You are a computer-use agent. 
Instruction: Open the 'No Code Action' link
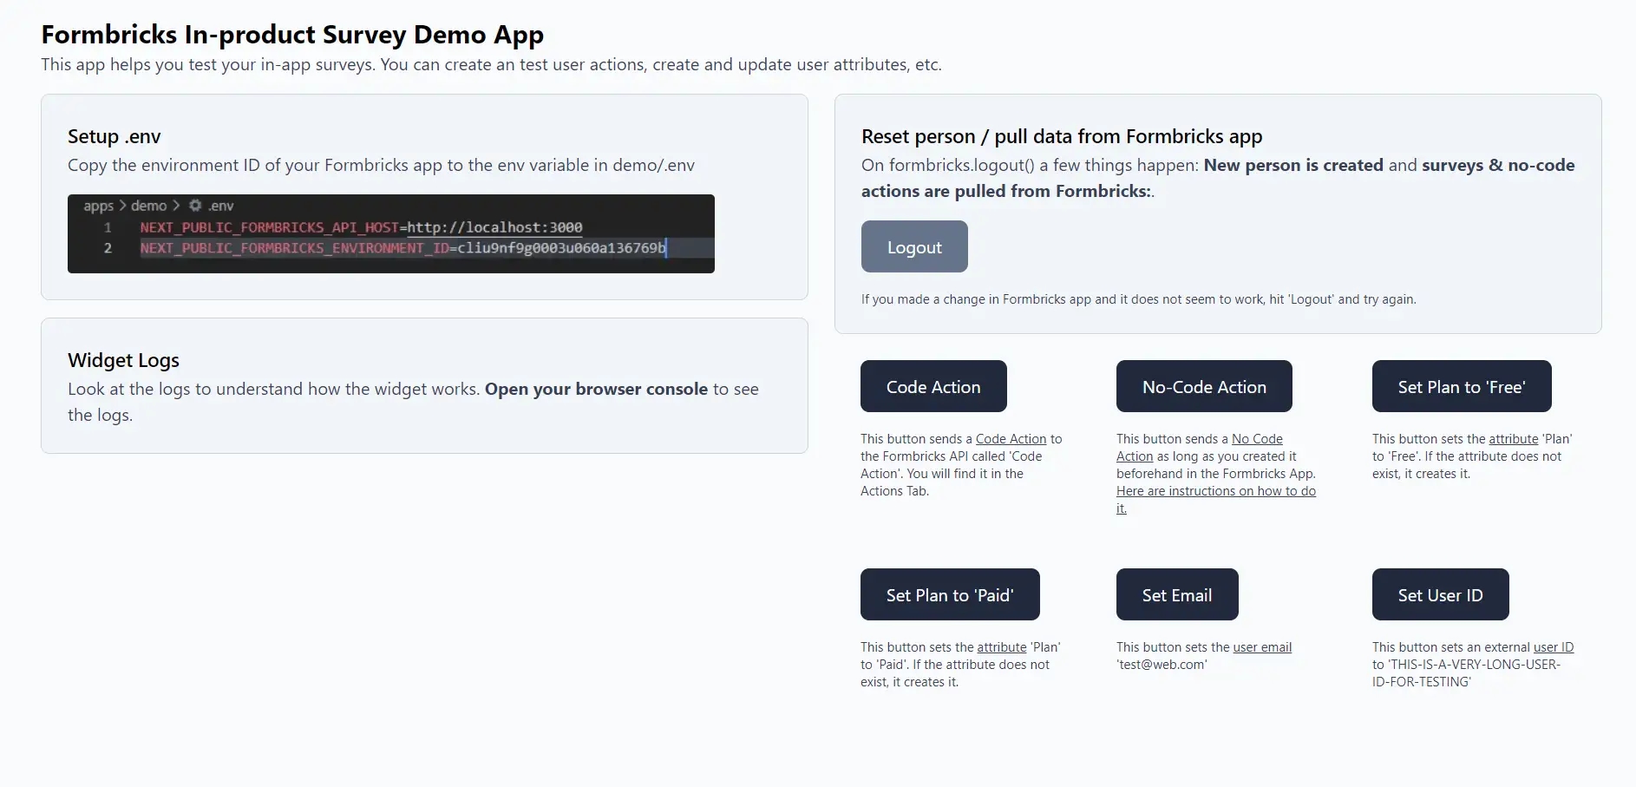click(x=1257, y=439)
